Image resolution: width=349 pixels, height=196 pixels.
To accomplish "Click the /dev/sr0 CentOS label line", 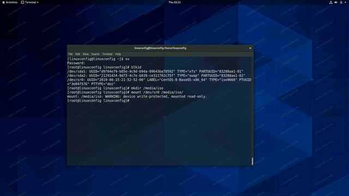I will coord(159,80).
